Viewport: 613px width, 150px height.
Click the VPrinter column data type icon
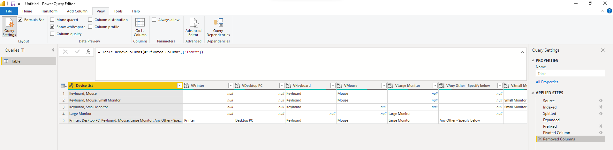[x=186, y=86]
